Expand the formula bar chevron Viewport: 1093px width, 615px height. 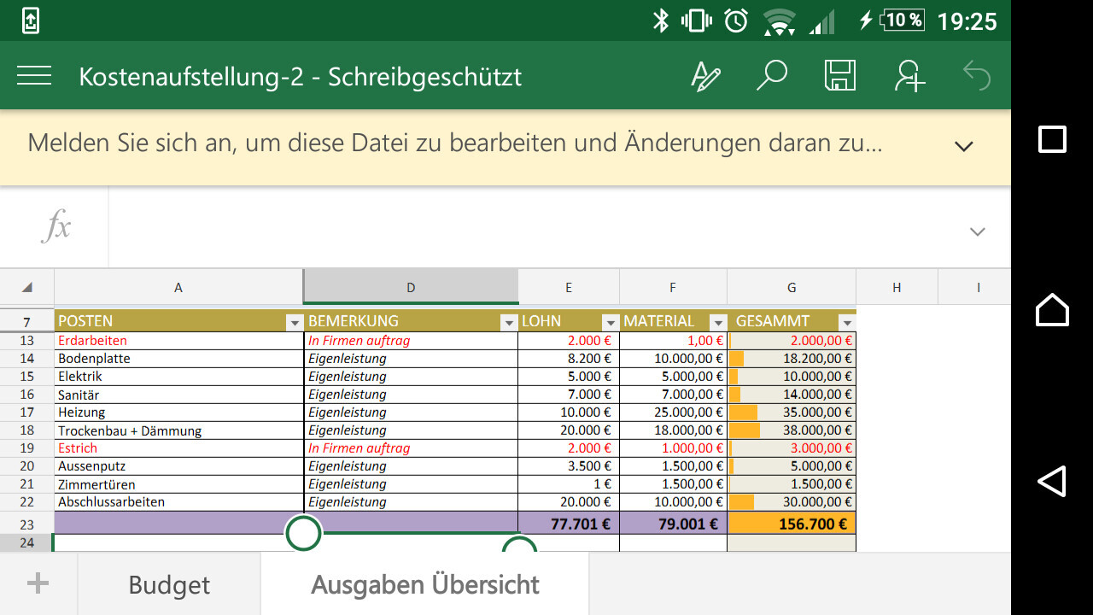(x=978, y=231)
